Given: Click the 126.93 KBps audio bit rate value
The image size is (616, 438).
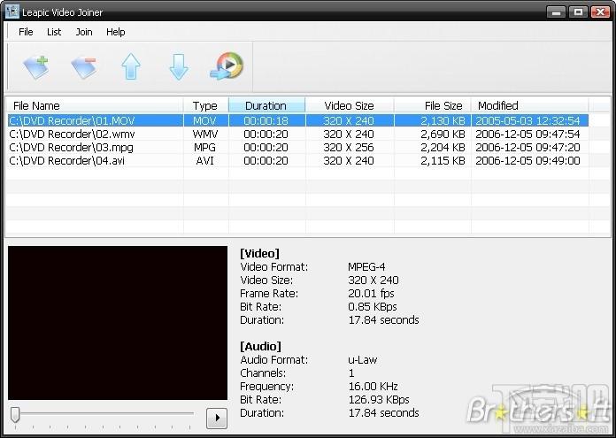Looking at the screenshot, I should pos(379,400).
